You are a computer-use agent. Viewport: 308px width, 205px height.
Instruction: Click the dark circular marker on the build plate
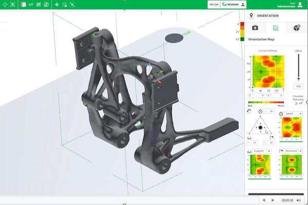click(x=174, y=38)
